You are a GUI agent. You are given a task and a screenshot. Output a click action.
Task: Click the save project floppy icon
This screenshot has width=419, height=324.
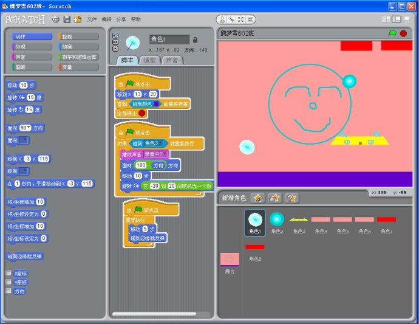[x=67, y=19]
